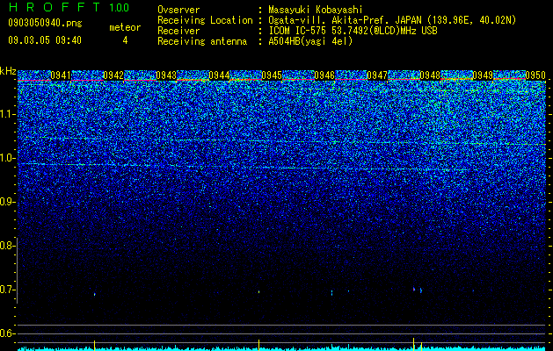Select the 0947 time marker
Image resolution: width=553 pixels, height=351 pixels.
(377, 75)
